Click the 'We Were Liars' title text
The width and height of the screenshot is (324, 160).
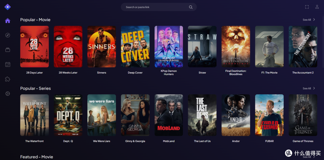[101, 141]
